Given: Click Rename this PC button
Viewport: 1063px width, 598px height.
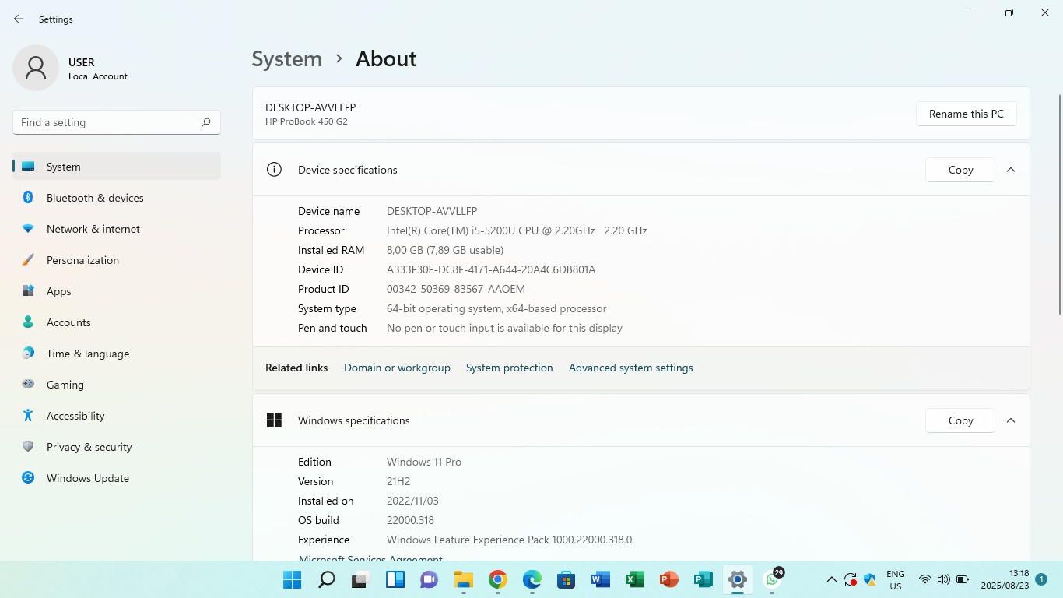Looking at the screenshot, I should 966,114.
